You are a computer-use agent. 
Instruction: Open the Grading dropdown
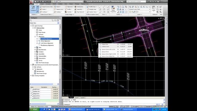coord(58,12)
